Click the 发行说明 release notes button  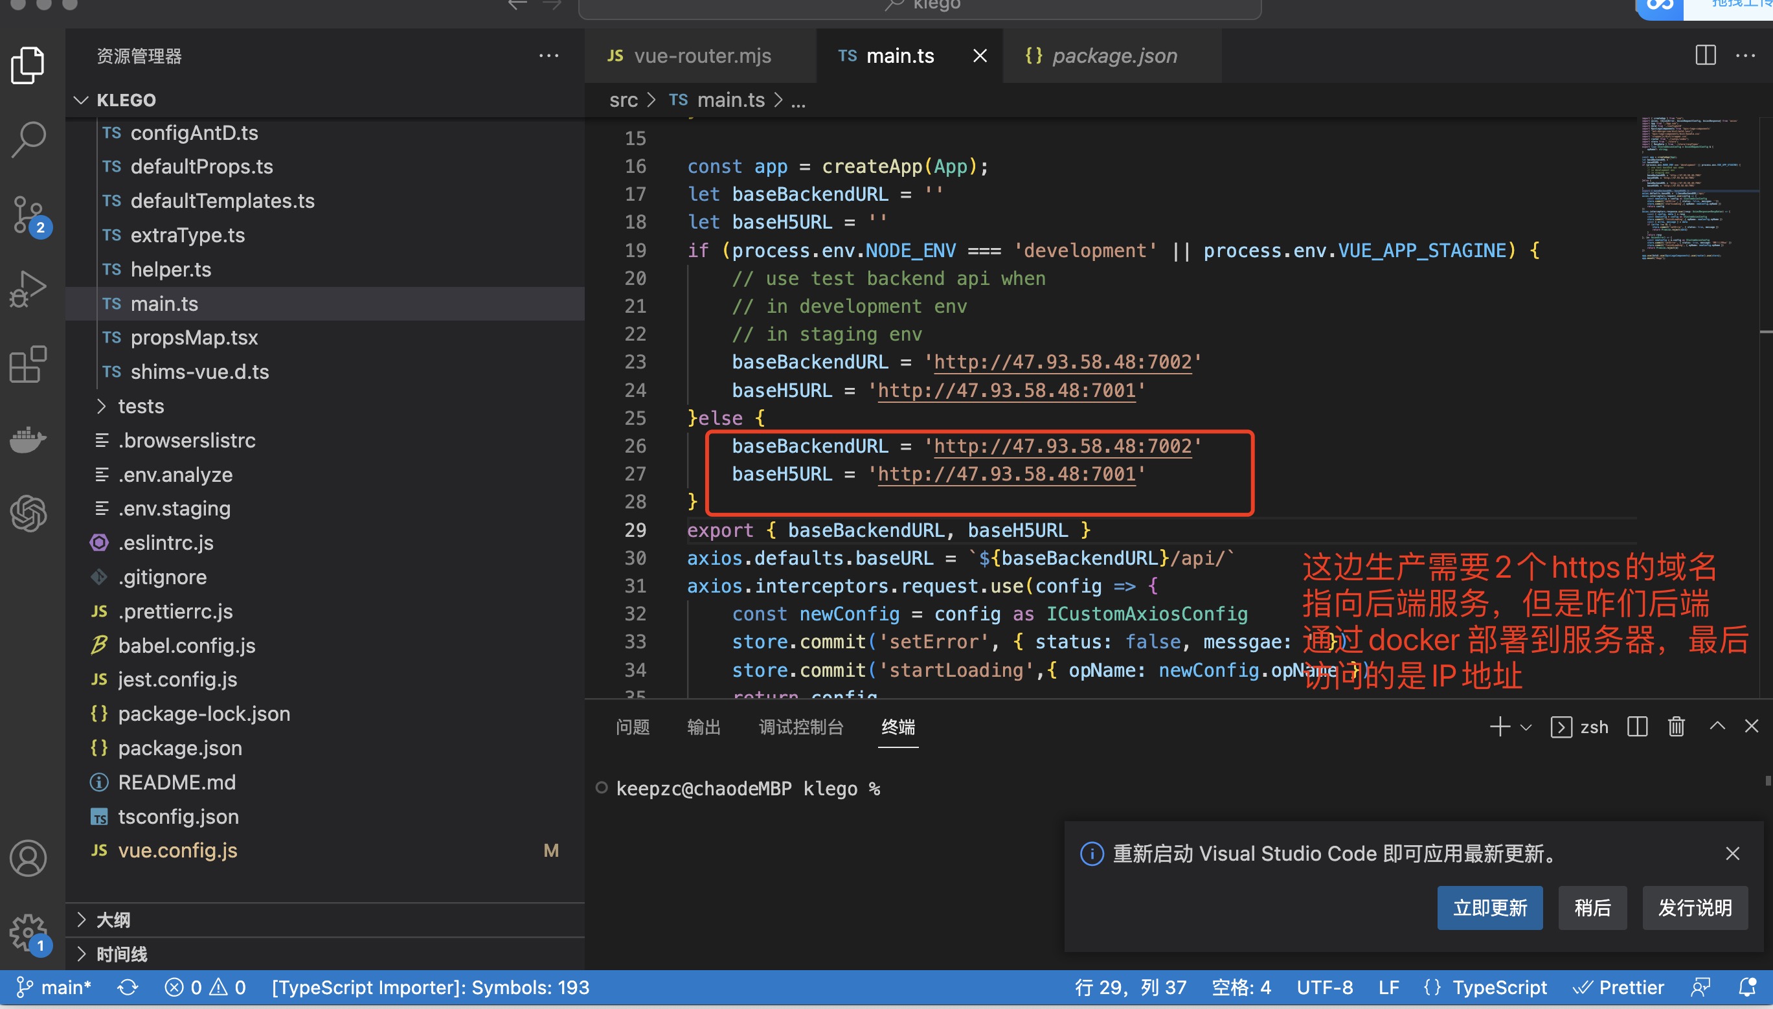1695,908
